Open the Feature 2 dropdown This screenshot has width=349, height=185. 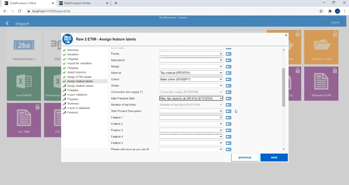tap(191, 124)
